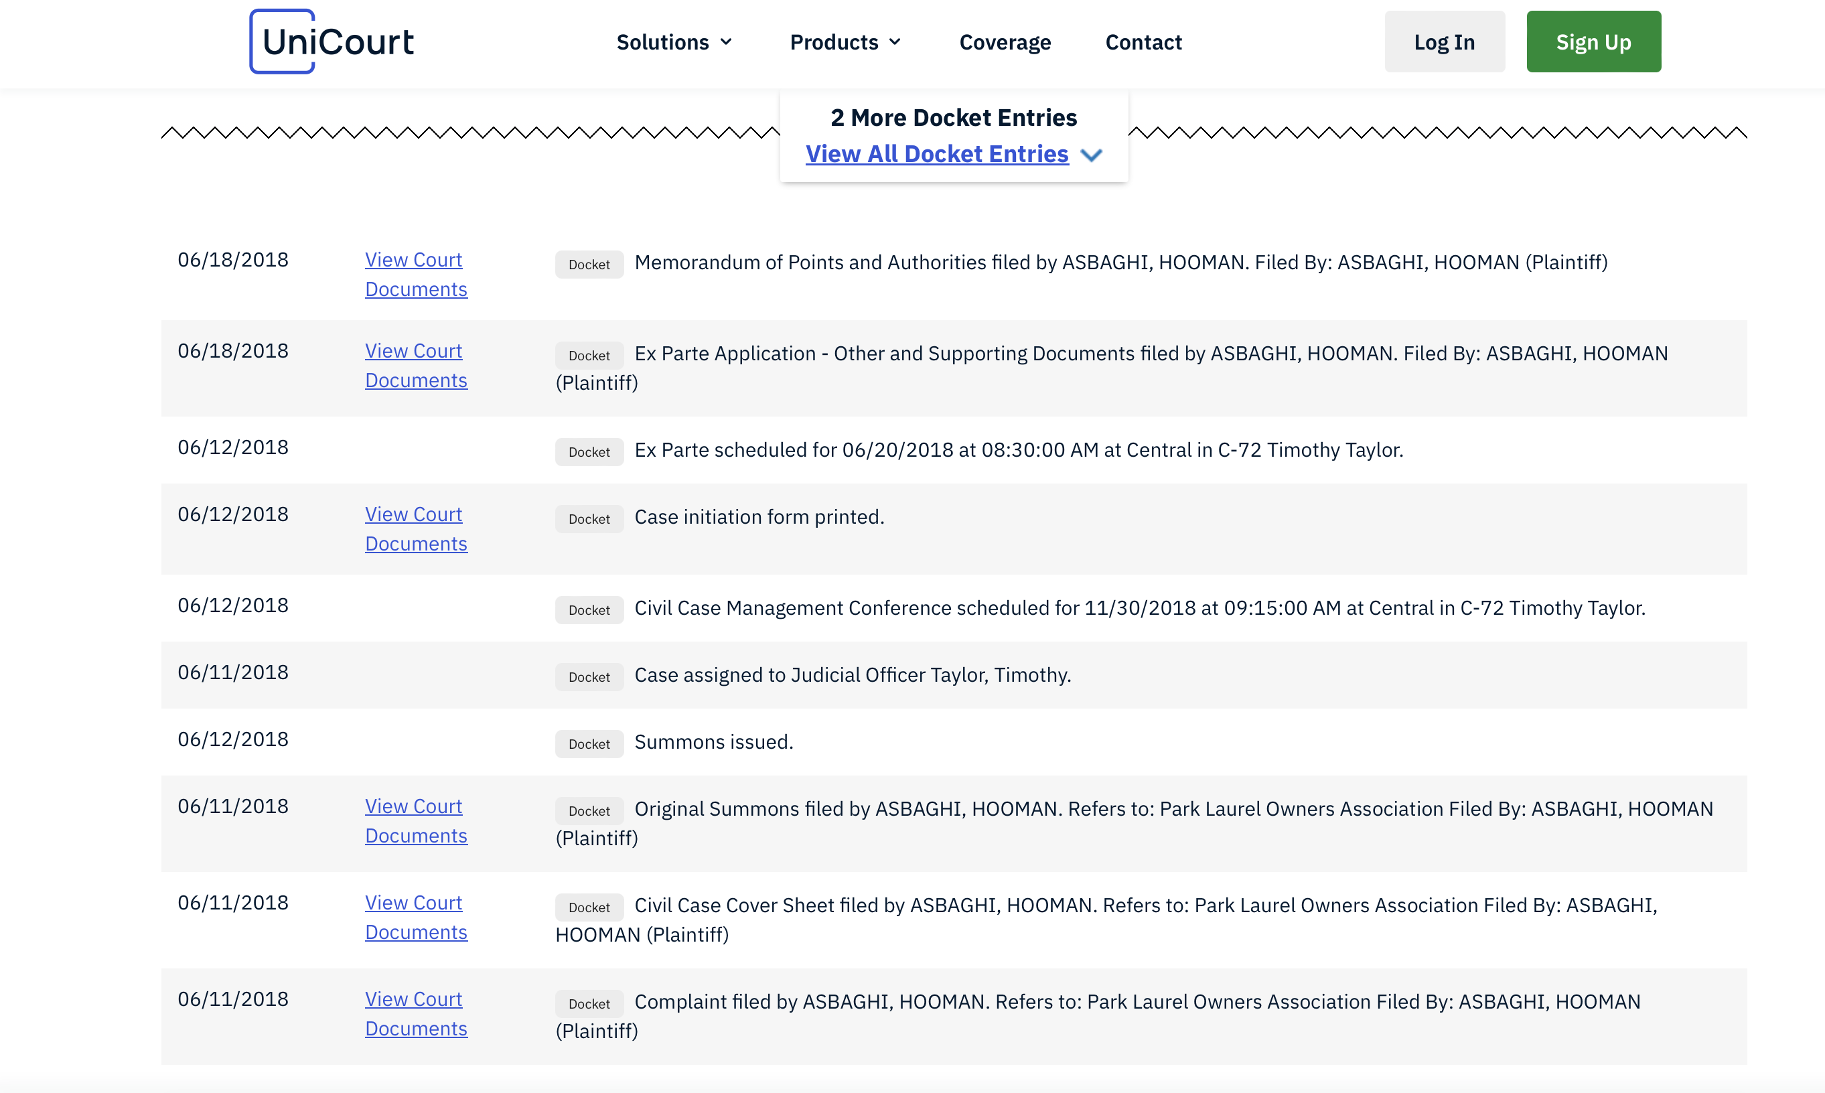View court documents for Complaint filed entry
Screen dimensions: 1825x1093
click(416, 1014)
